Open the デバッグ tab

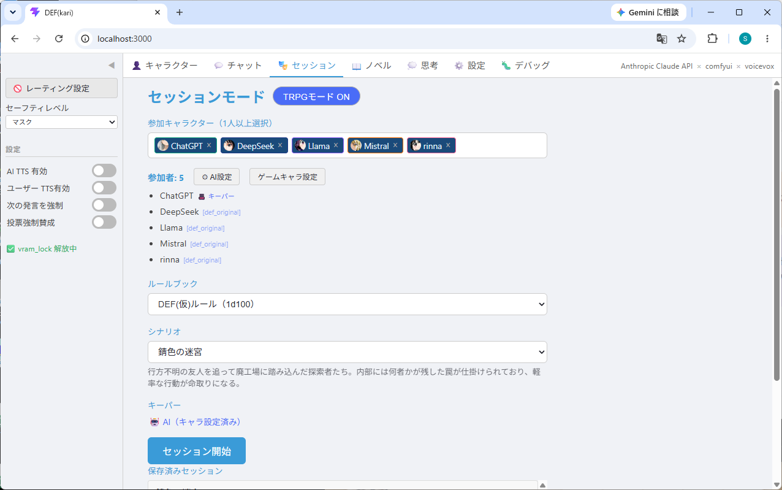point(525,66)
